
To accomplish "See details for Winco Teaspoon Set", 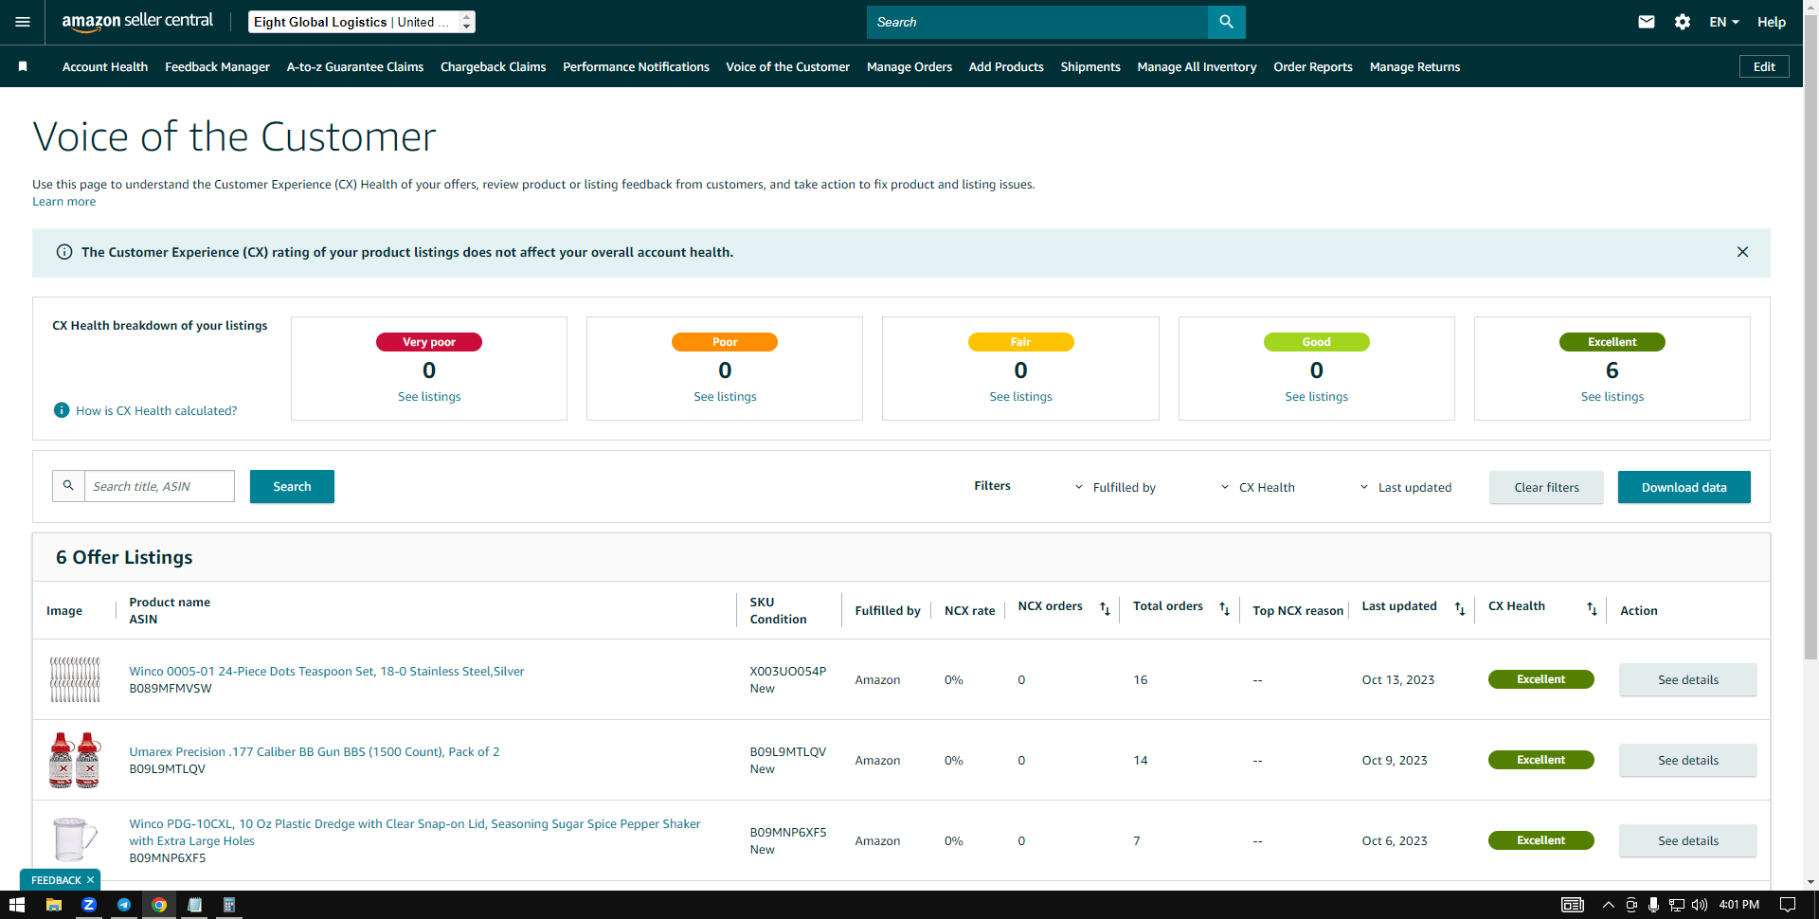I will (1687, 679).
